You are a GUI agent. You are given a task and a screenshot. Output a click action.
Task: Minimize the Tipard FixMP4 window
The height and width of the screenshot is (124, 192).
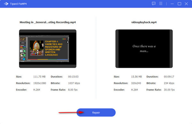pos(172,4)
